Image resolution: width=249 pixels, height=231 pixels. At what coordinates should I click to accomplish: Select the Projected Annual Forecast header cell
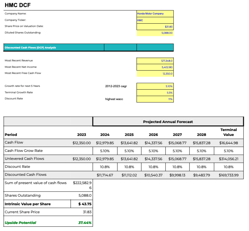click(168, 122)
